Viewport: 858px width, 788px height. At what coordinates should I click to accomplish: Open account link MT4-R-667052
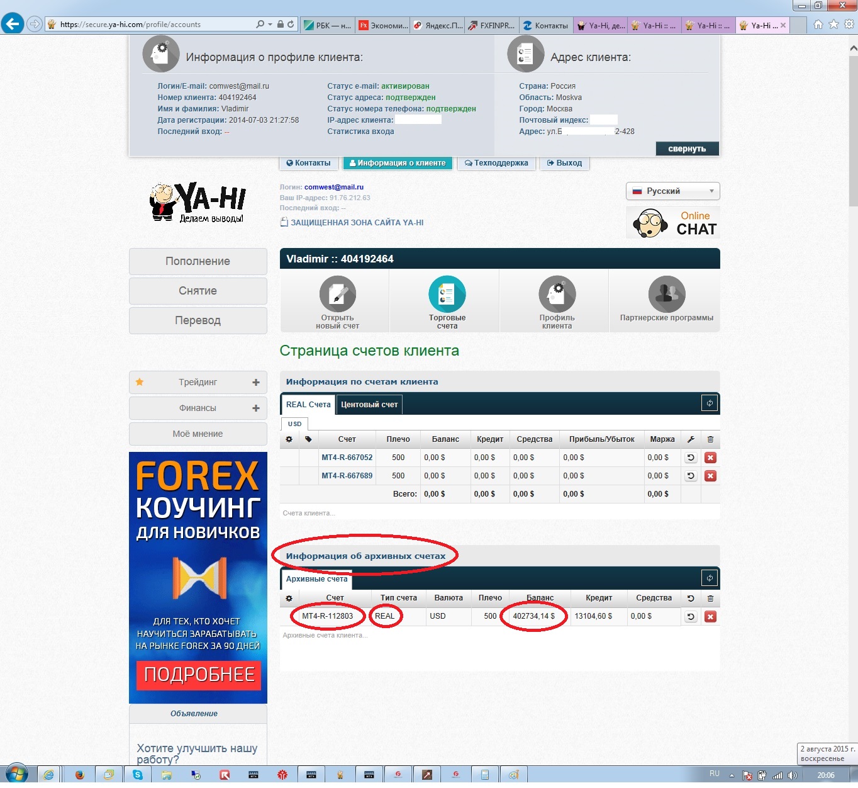347,458
